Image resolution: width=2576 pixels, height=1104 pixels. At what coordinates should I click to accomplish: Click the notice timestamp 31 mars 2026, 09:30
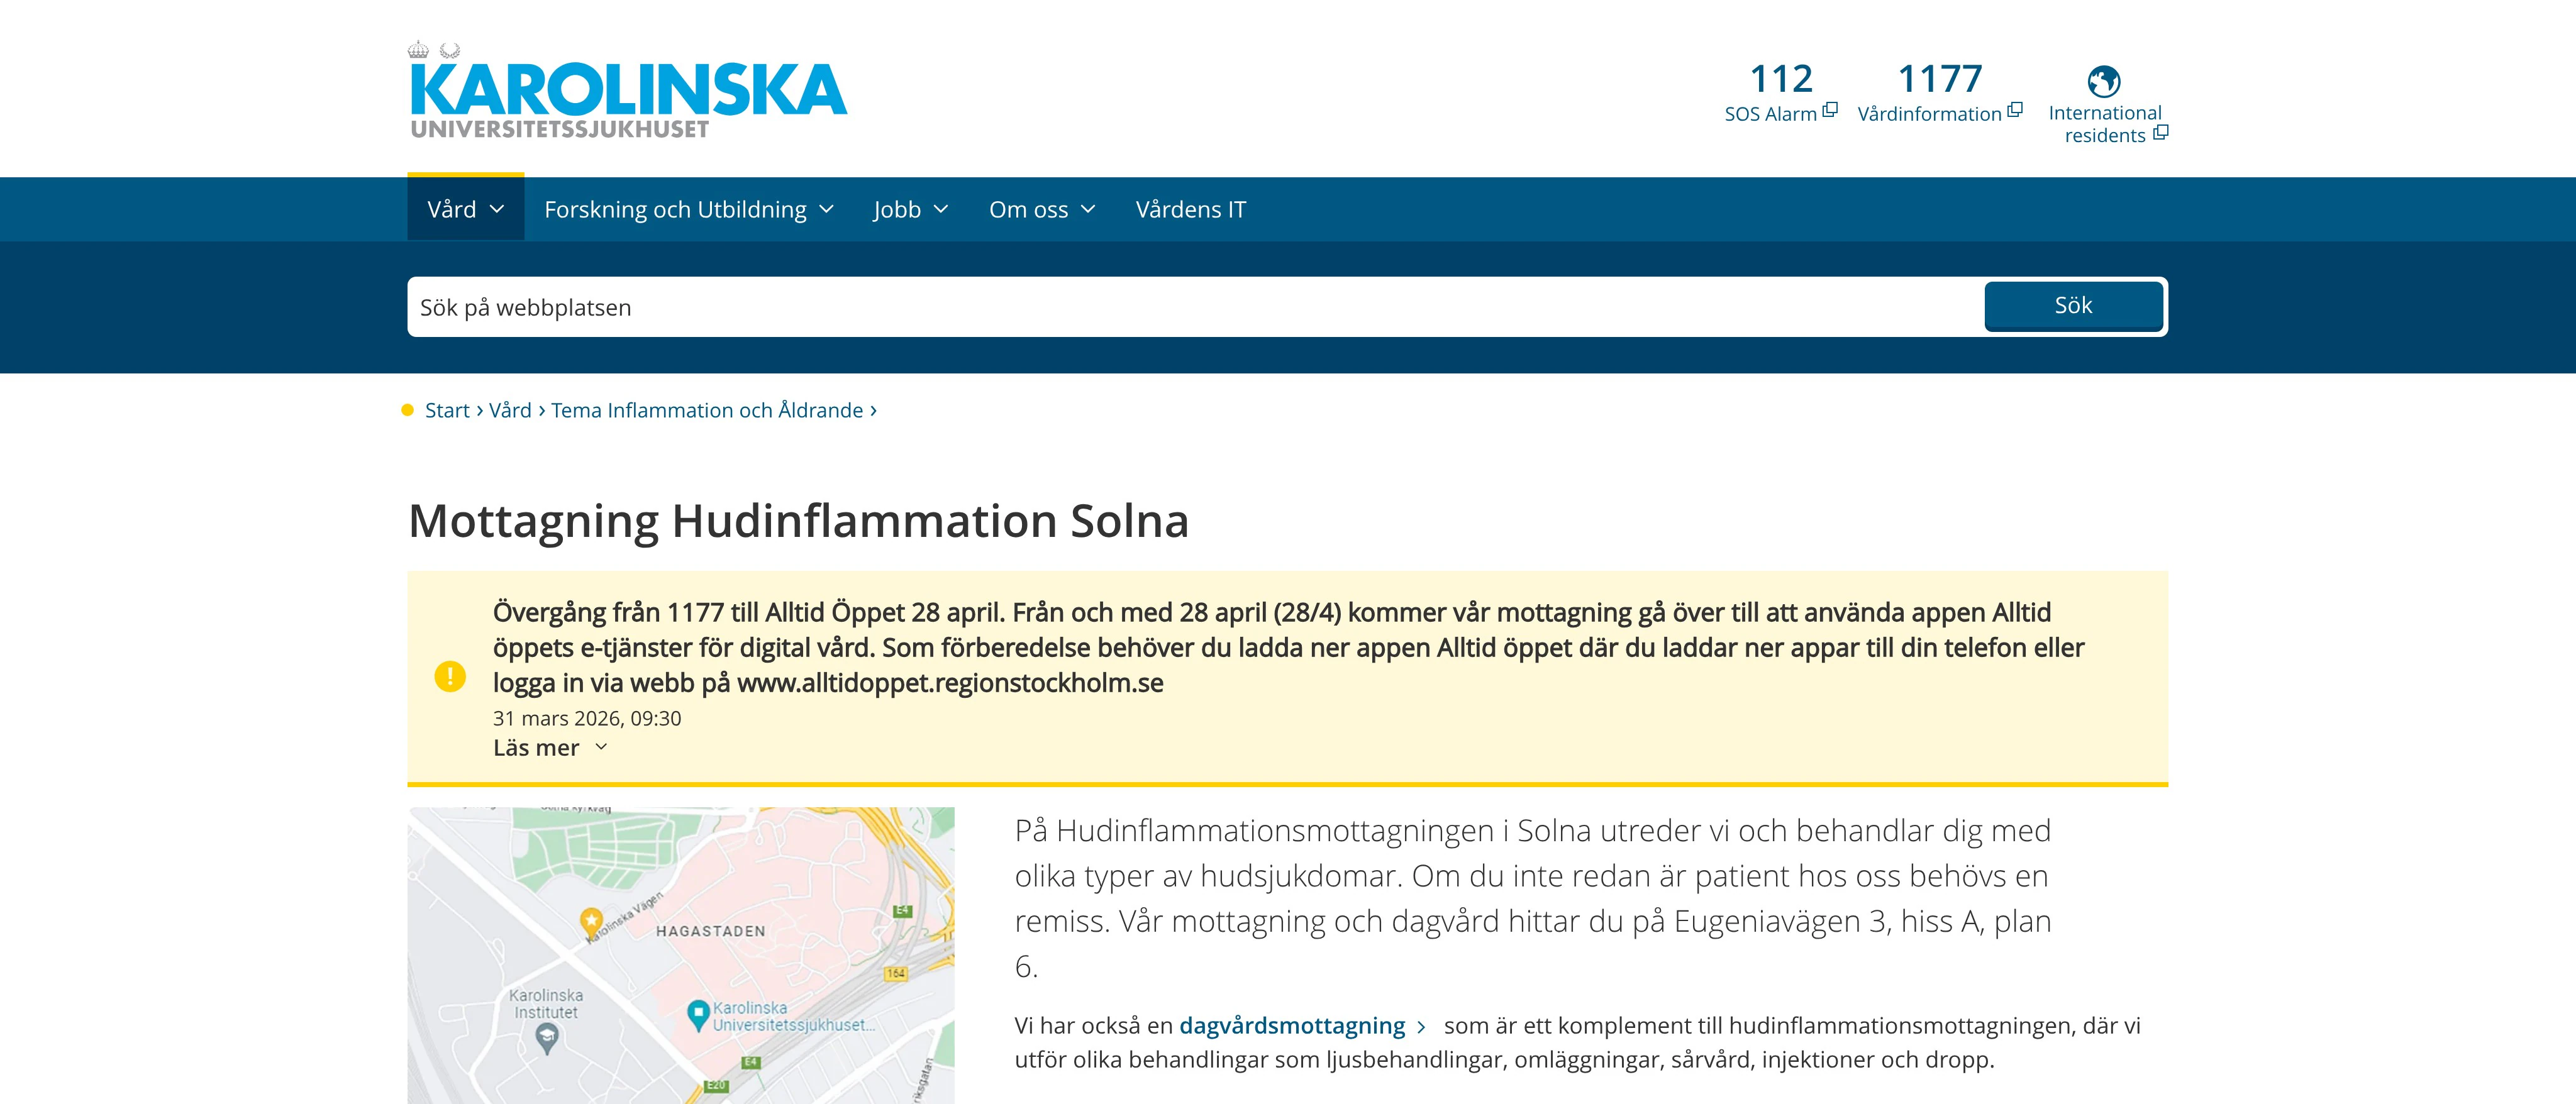(587, 718)
